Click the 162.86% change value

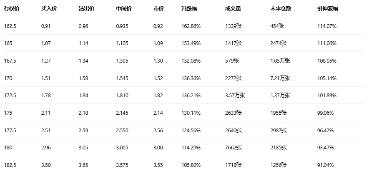point(191,26)
